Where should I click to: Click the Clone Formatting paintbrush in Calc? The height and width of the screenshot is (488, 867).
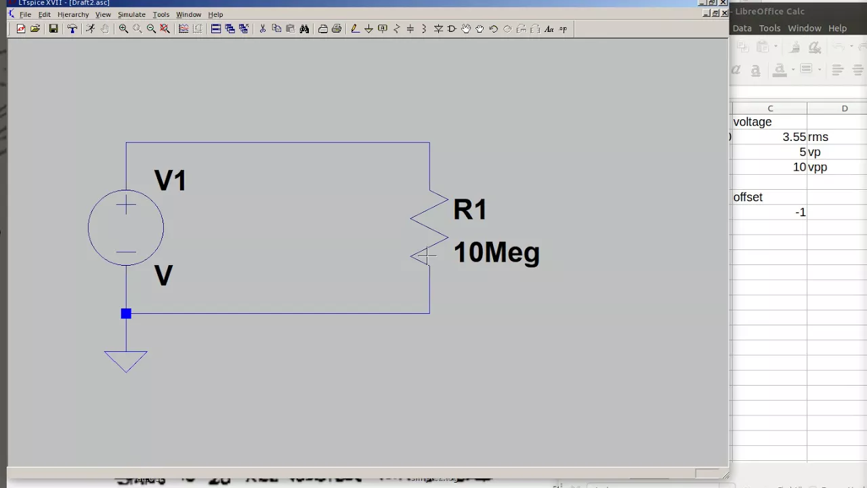tap(795, 47)
